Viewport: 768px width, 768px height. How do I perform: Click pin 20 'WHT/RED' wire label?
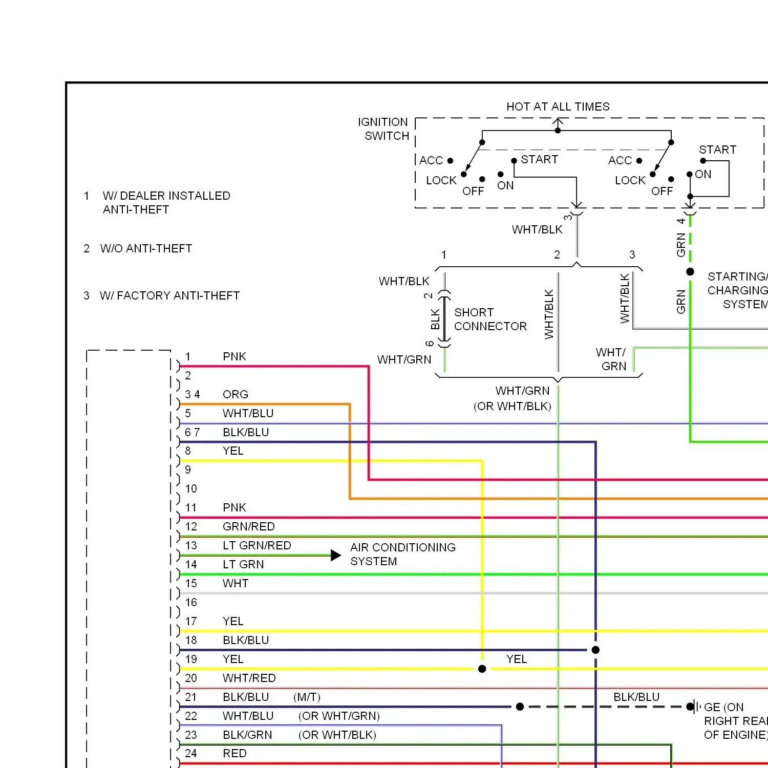[249, 678]
